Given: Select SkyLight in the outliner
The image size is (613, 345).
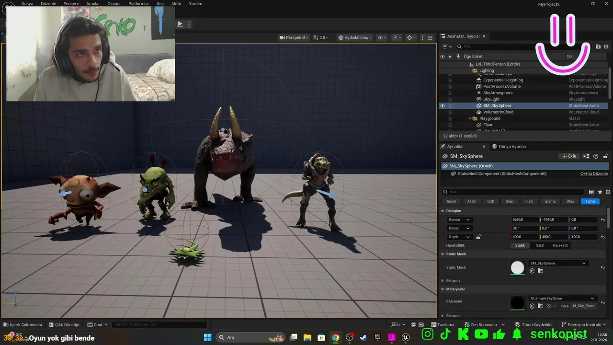Looking at the screenshot, I should 491,99.
